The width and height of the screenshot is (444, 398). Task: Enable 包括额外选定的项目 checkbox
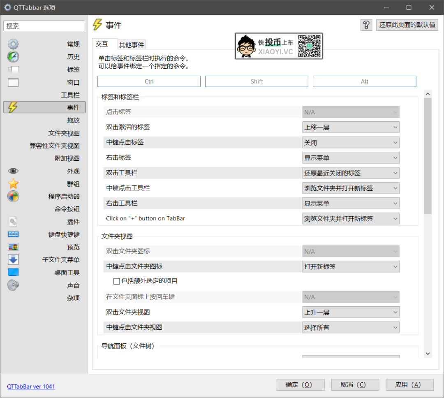(116, 281)
